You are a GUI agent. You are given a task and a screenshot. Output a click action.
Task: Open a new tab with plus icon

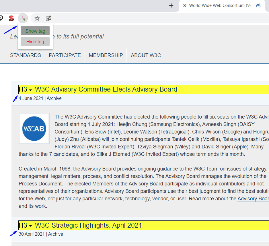click(x=171, y=5)
